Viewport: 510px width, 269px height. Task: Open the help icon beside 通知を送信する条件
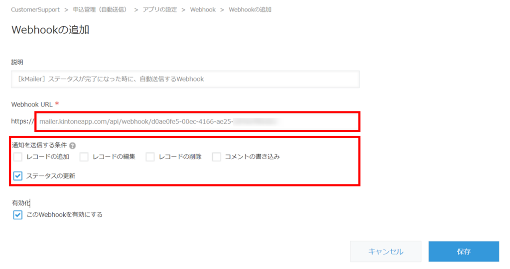[x=73, y=146]
